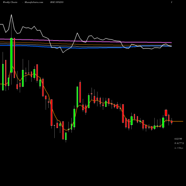Screen dimensions: 186x186
Task: Click the tallest green candlestick
Action: pos(12,55)
